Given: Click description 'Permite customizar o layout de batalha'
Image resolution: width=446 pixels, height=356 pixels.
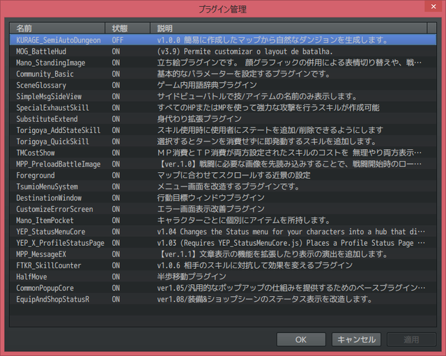Looking at the screenshot, I should tap(259, 52).
